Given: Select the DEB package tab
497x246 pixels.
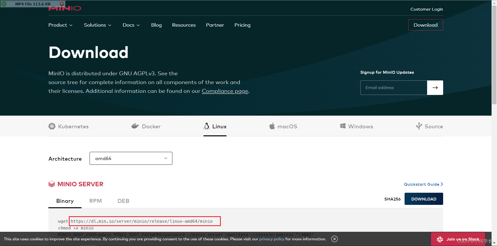Looking at the screenshot, I should 123,201.
